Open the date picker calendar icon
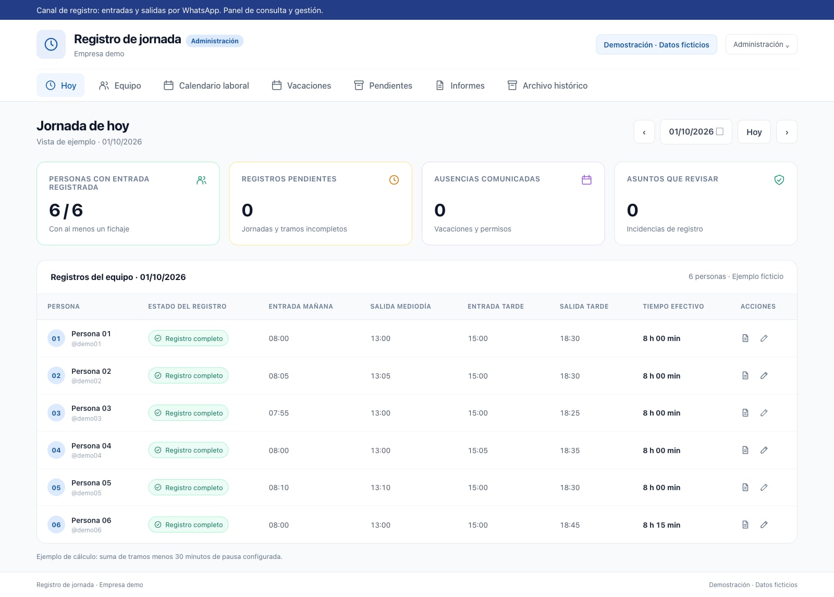This screenshot has width=834, height=597. 720,131
